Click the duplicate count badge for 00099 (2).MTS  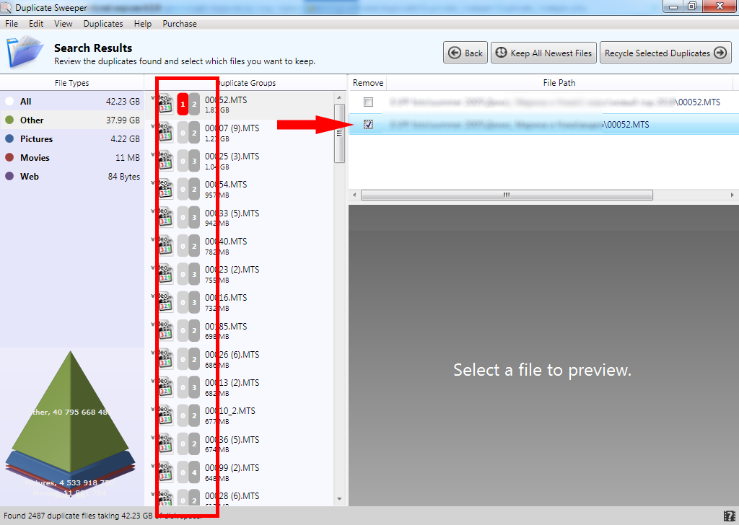[x=194, y=472]
